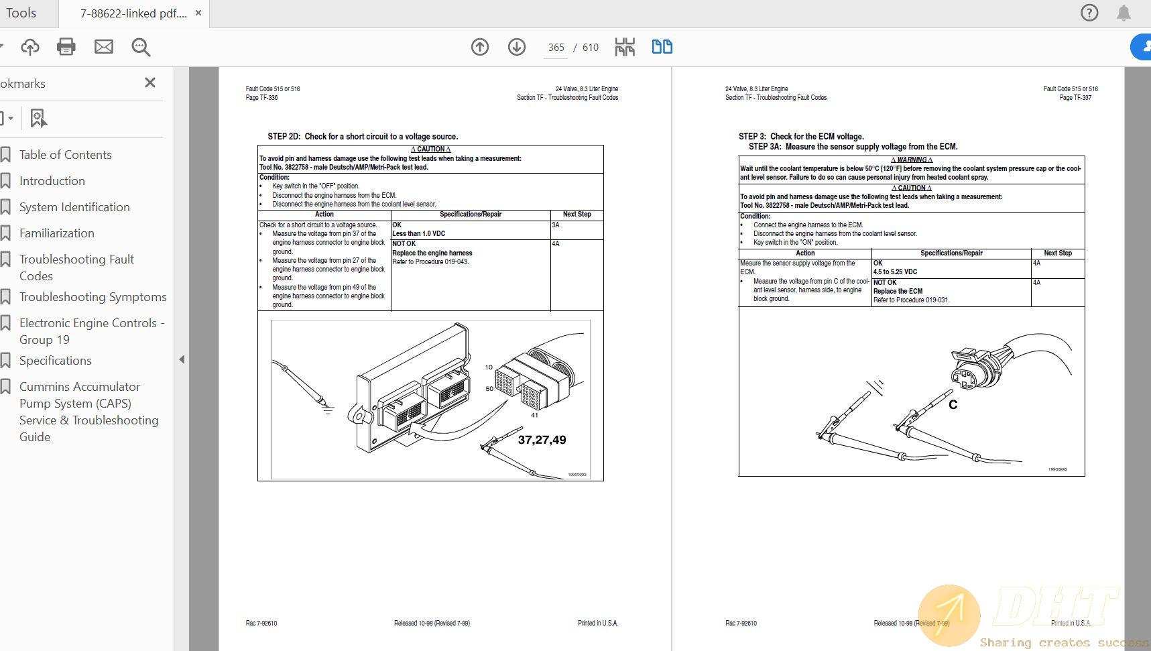1151x651 pixels.
Task: Open the Table of Contents bookmark
Action: pos(66,155)
